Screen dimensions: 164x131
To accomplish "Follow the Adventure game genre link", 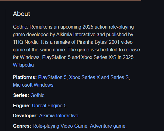I will click(x=107, y=126).
